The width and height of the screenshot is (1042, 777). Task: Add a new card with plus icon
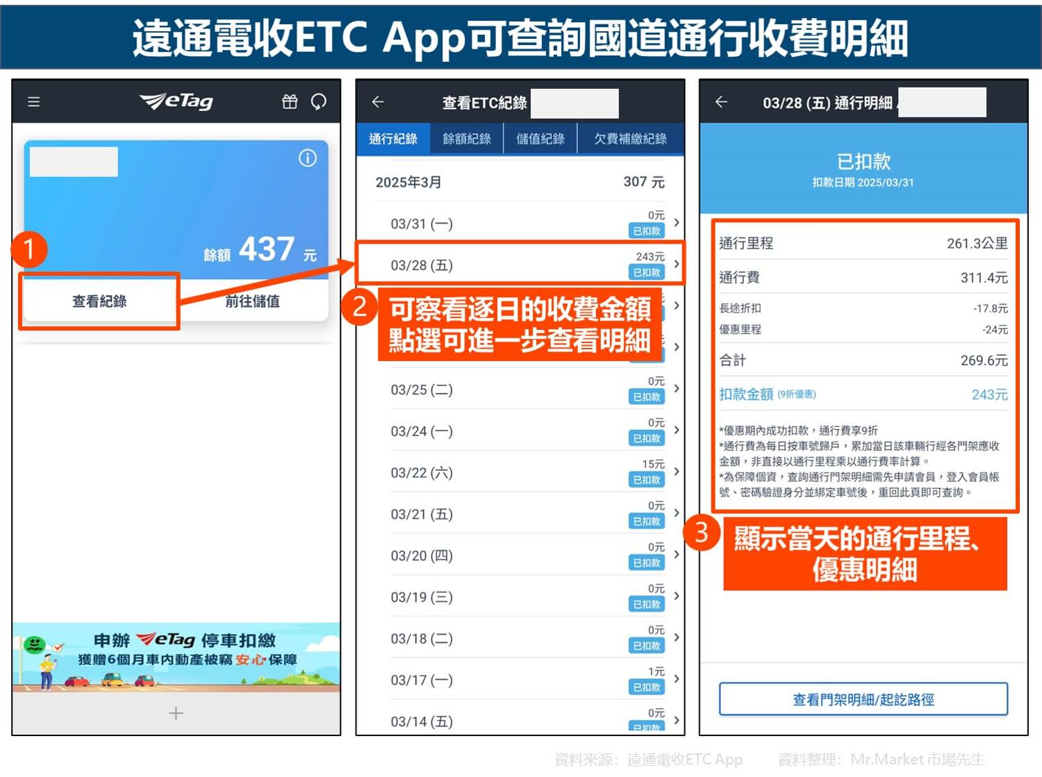176,713
